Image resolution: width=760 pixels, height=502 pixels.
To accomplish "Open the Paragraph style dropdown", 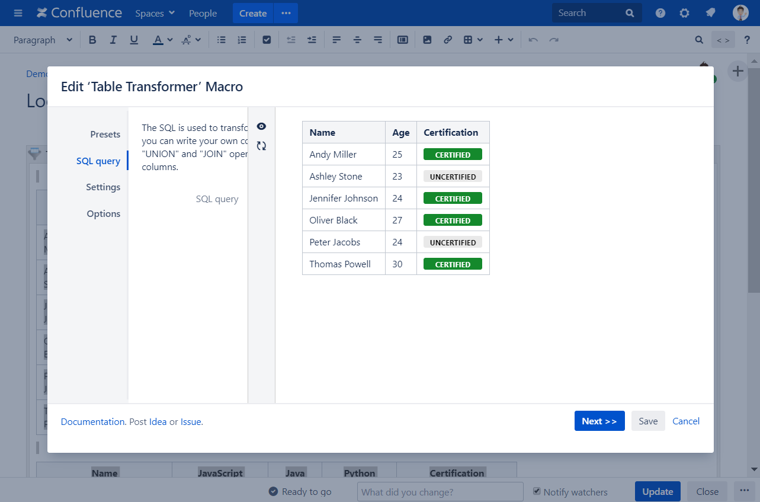I will [x=43, y=40].
